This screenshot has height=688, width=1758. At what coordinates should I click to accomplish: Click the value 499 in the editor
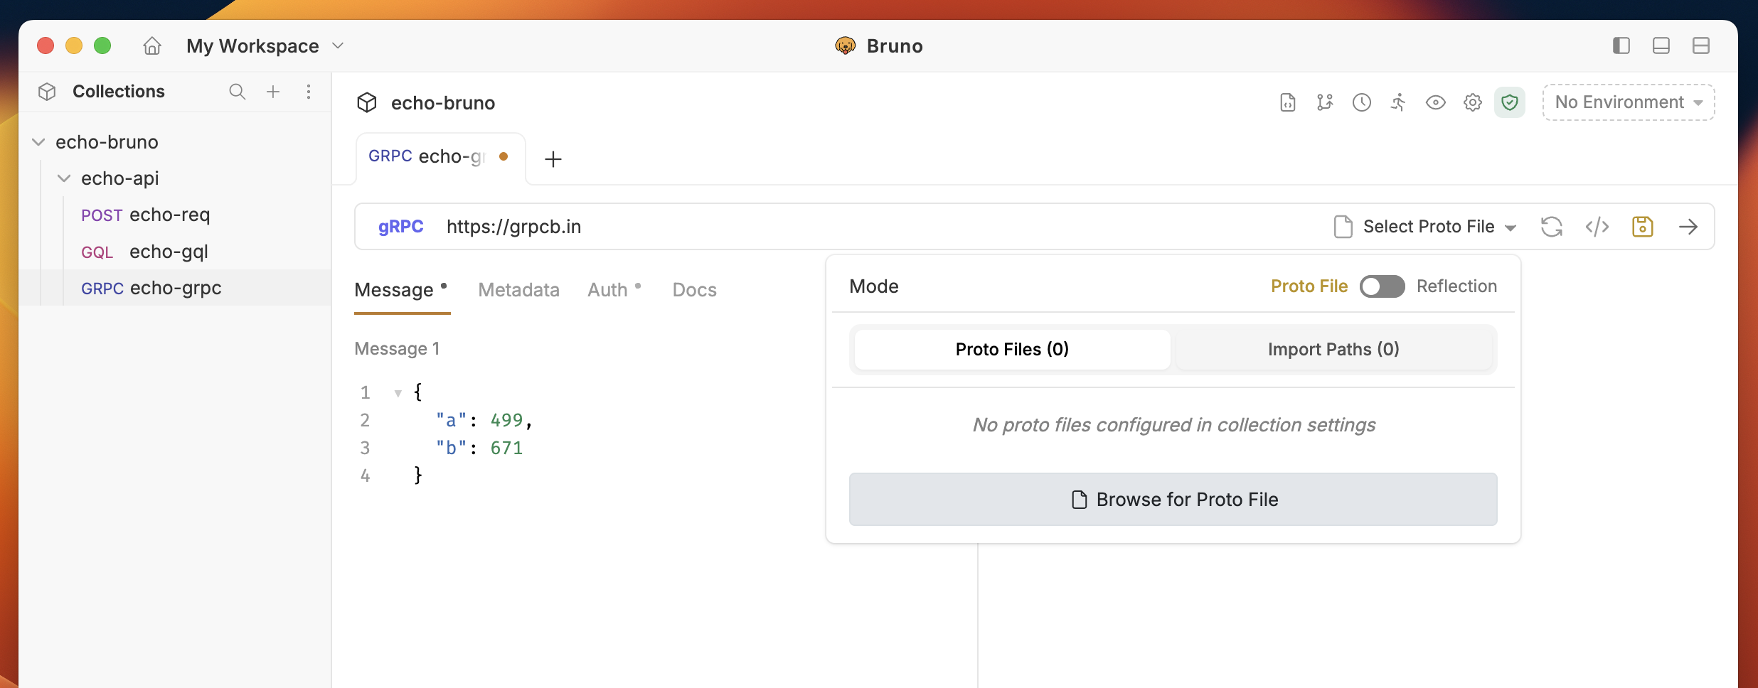click(x=506, y=421)
